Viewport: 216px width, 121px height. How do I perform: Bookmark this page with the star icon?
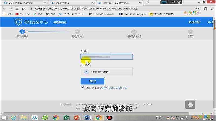[198, 9]
